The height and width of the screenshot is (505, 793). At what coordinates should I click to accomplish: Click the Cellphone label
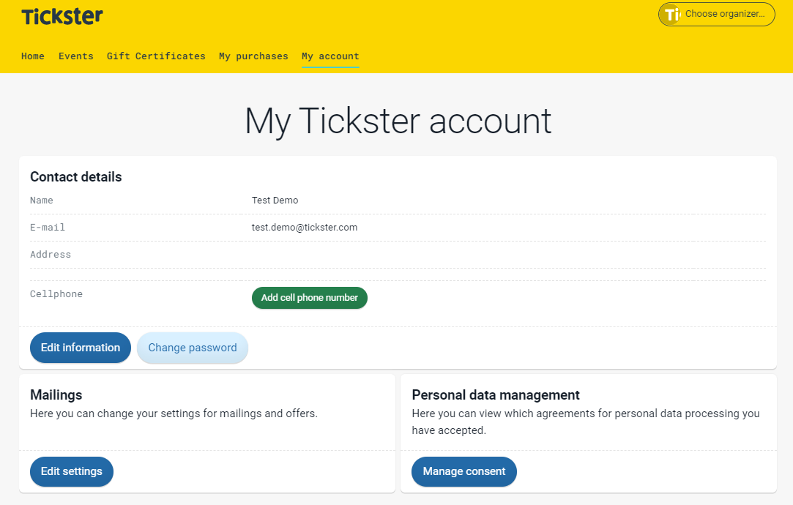click(56, 294)
